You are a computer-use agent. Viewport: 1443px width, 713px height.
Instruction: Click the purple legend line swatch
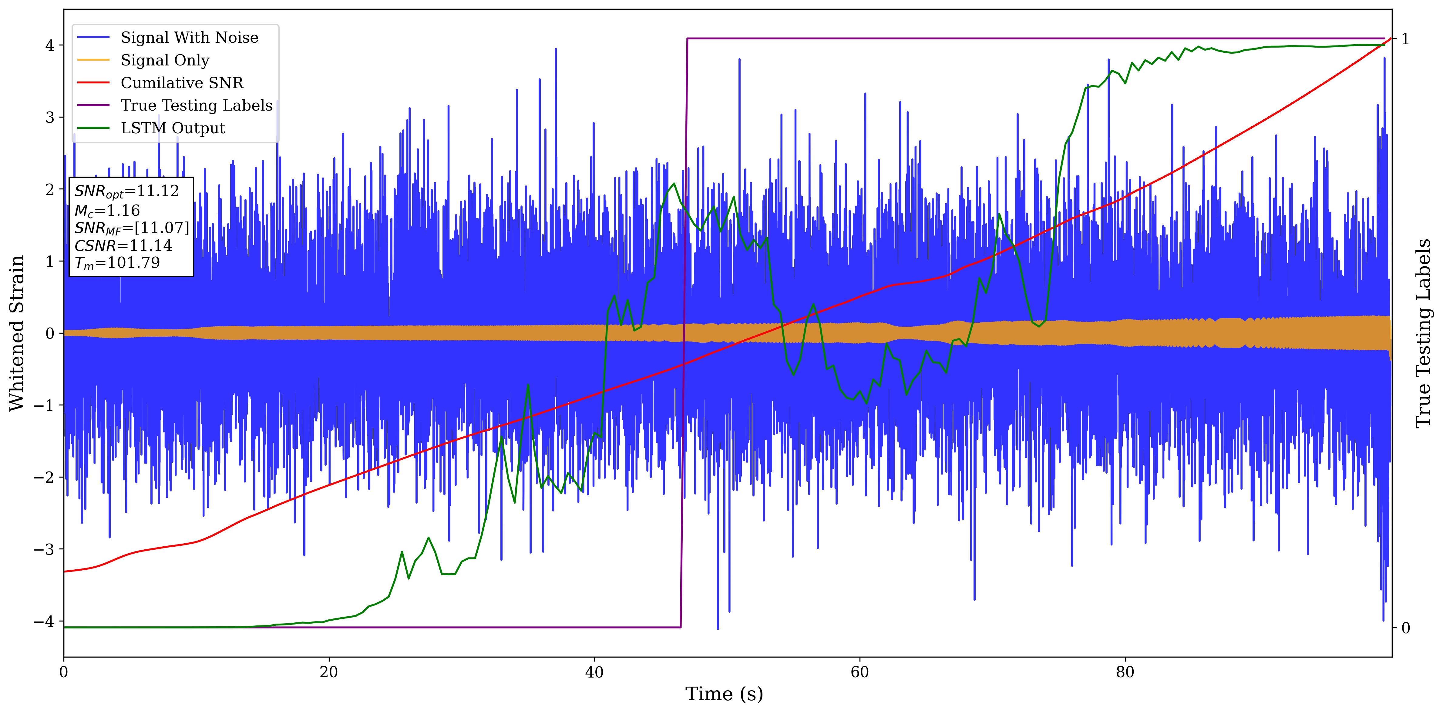(x=93, y=105)
